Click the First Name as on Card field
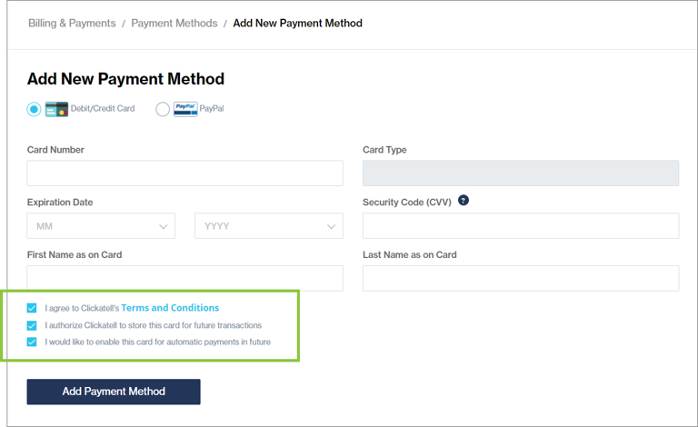The width and height of the screenshot is (698, 427). tap(185, 278)
